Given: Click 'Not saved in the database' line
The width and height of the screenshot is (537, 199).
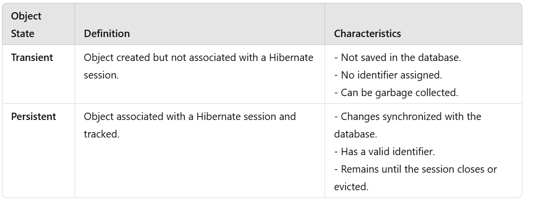Looking at the screenshot, I should coord(398,58).
